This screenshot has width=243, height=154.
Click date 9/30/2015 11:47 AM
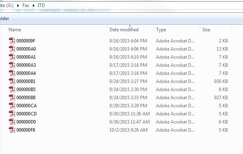point(129,122)
